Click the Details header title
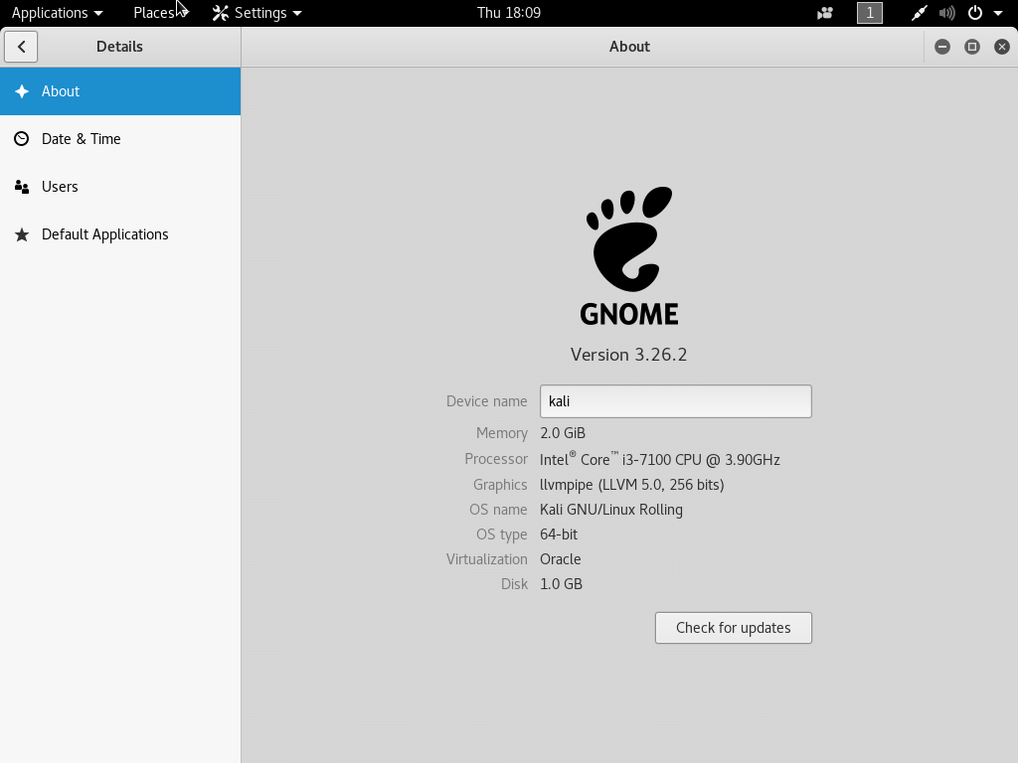The image size is (1018, 763). coord(119,47)
